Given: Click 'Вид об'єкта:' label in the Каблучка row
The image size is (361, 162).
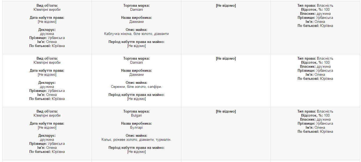Looking at the screenshot, I should [x=47, y=6].
